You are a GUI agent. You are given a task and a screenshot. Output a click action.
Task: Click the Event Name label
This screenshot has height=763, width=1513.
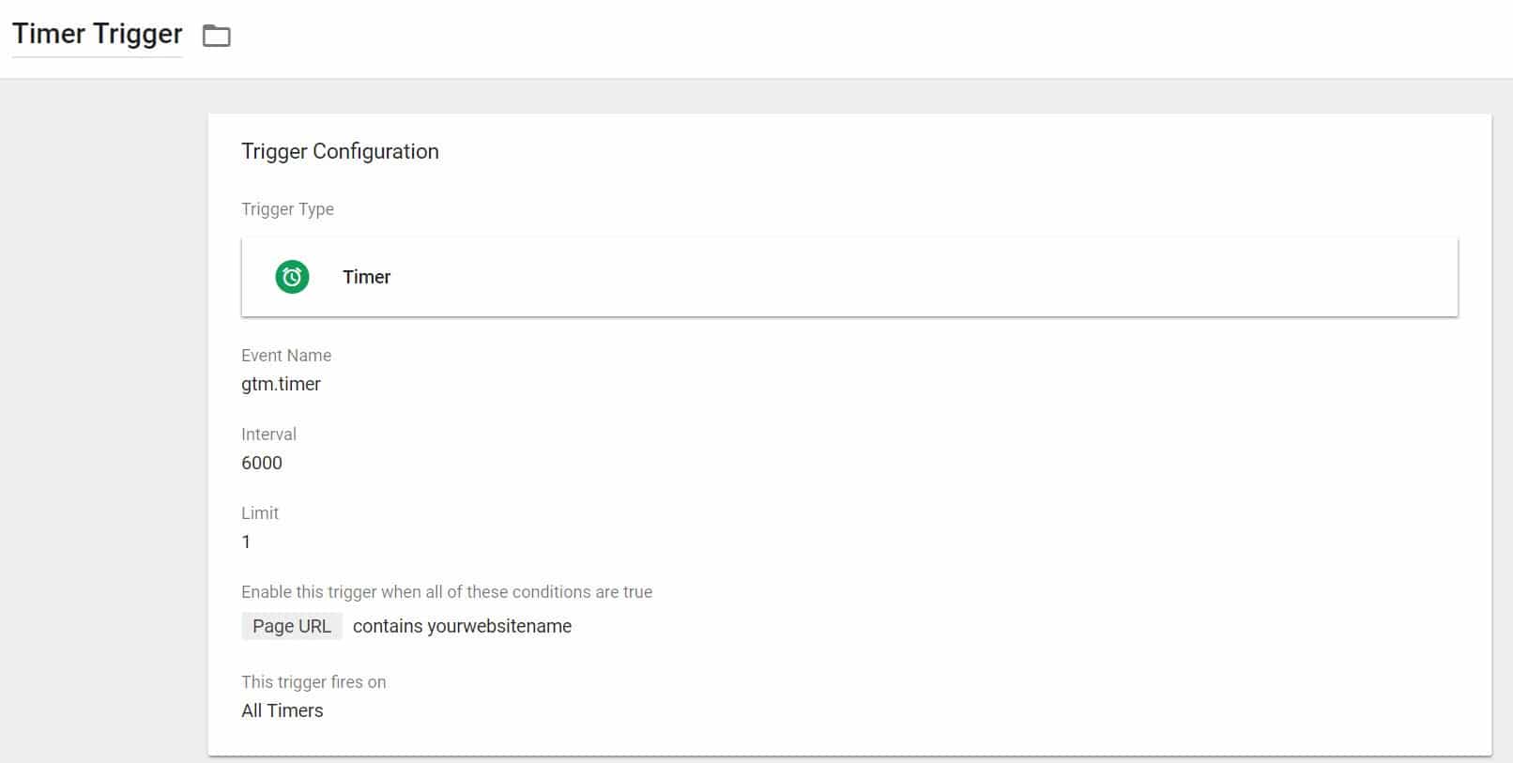pos(286,356)
